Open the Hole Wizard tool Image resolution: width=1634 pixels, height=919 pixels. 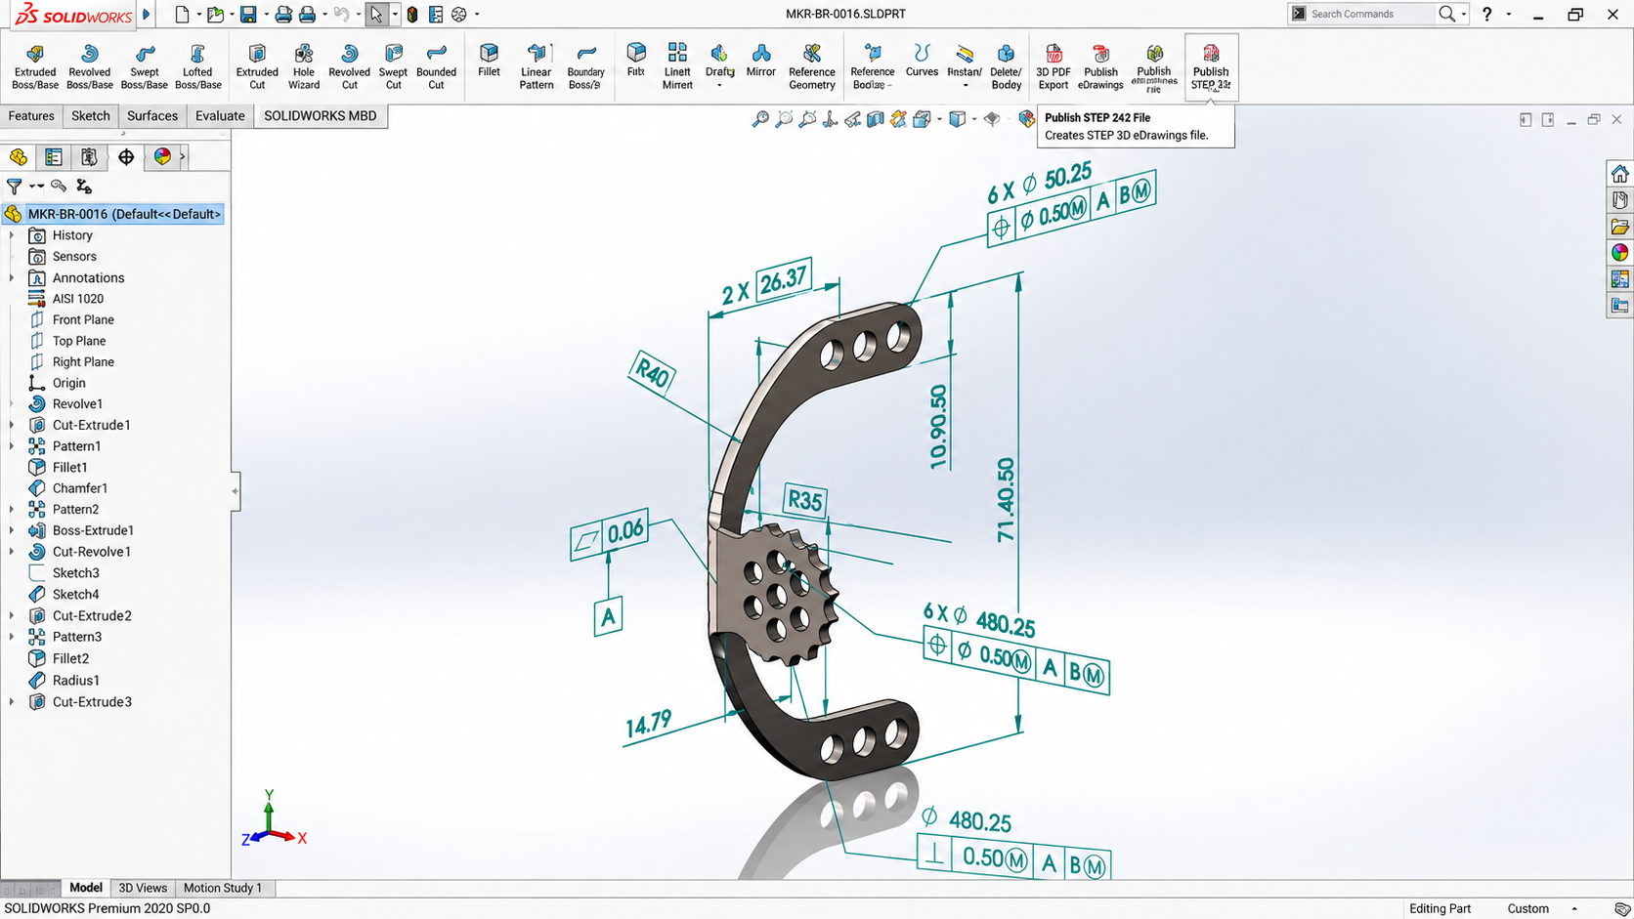[304, 65]
